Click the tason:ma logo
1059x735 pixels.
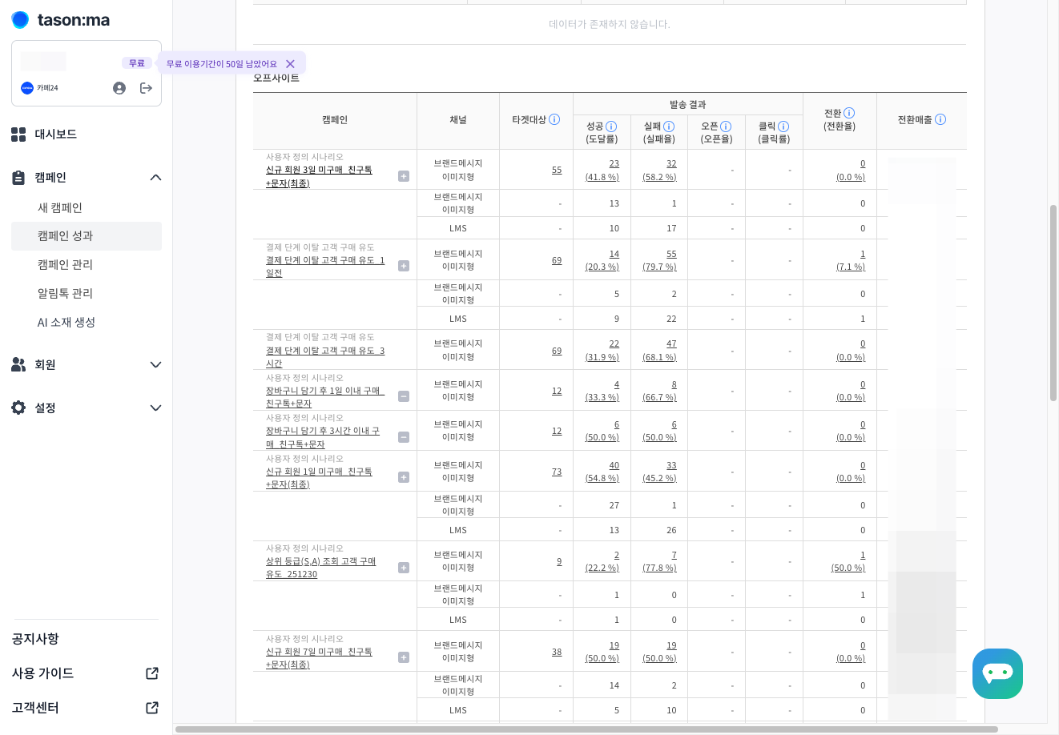61,20
